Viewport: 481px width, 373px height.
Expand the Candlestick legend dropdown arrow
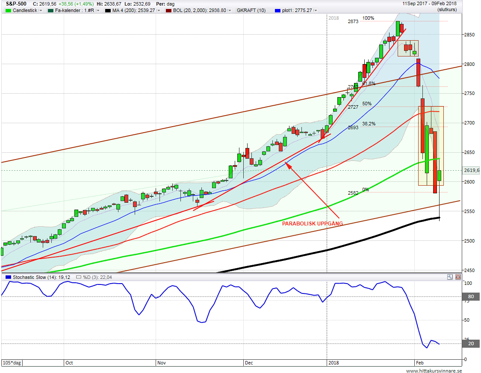pos(41,10)
